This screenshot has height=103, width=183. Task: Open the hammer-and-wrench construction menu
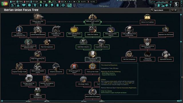point(35,5)
